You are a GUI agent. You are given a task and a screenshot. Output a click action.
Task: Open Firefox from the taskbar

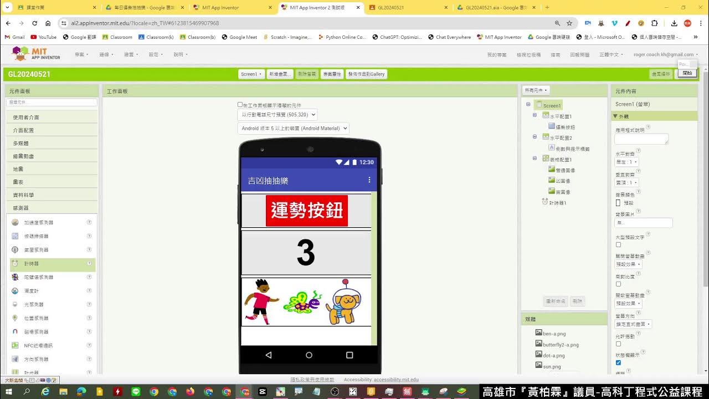click(x=190, y=392)
